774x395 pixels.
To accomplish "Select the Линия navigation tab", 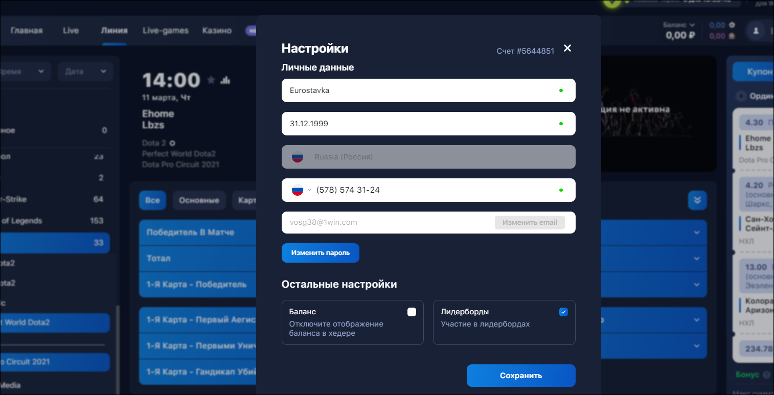I will point(114,31).
